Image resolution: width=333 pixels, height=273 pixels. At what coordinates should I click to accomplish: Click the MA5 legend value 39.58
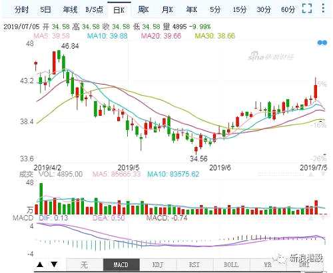pyautogui.click(x=51, y=36)
